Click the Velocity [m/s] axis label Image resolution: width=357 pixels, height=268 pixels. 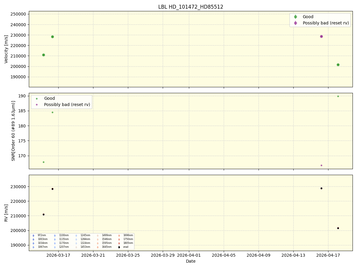(x=6, y=49)
